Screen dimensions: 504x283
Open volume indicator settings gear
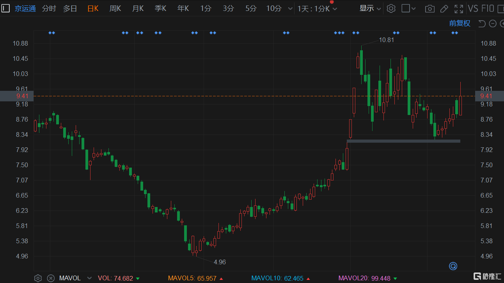click(38, 278)
